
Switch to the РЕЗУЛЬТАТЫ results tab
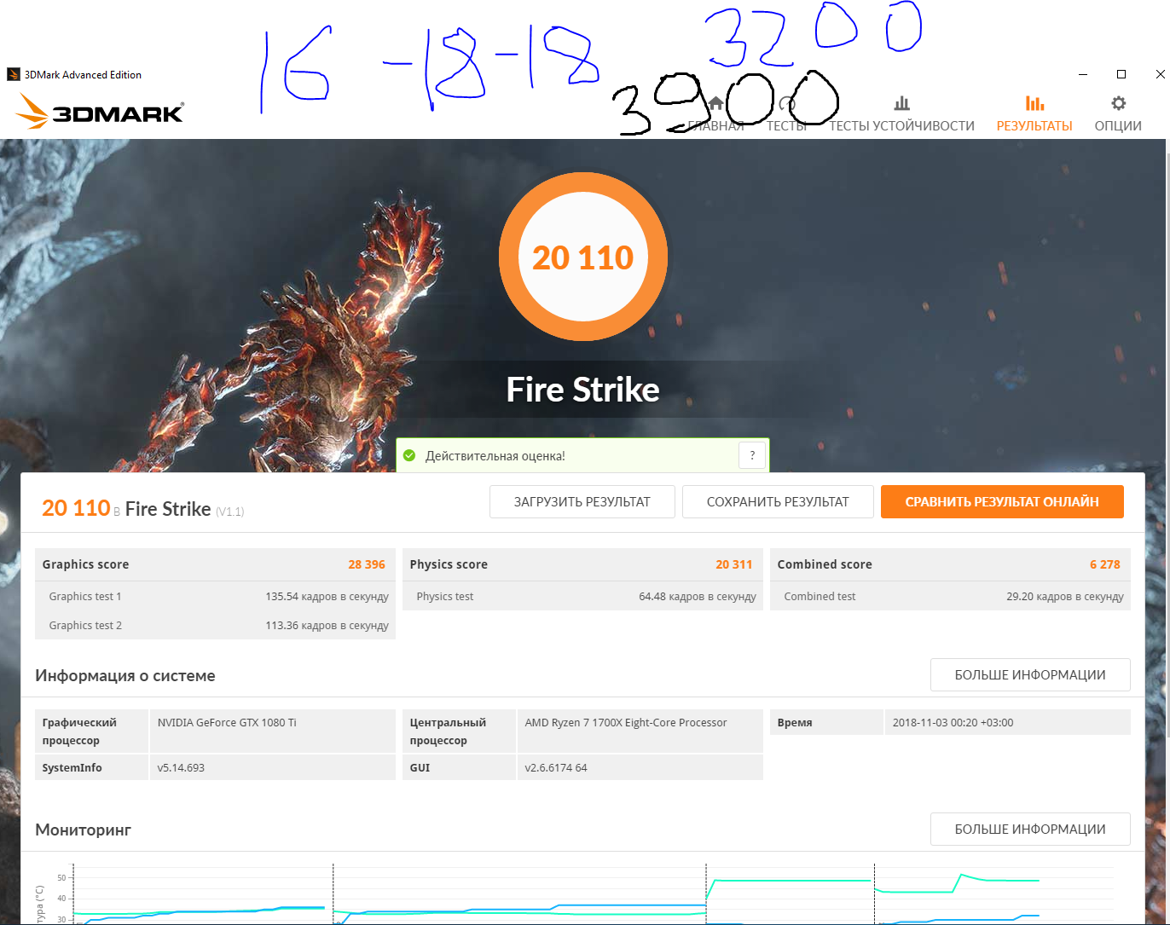1034,114
